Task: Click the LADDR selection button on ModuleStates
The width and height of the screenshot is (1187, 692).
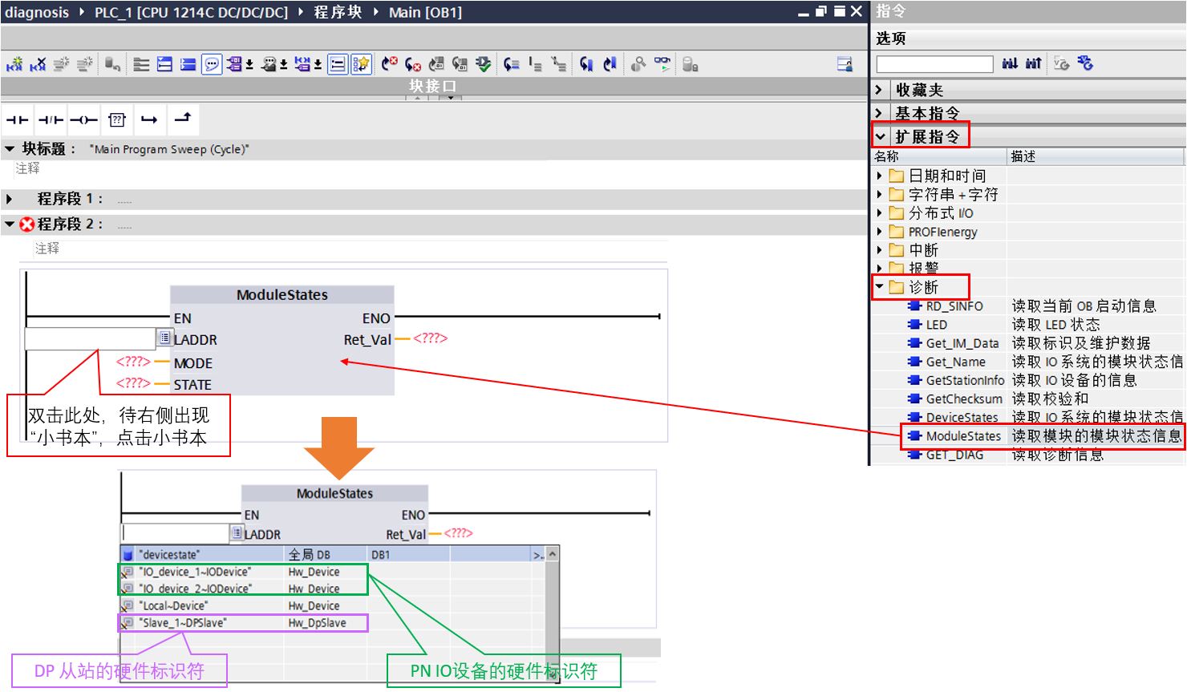Action: 164,338
